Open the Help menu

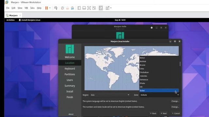39,8
